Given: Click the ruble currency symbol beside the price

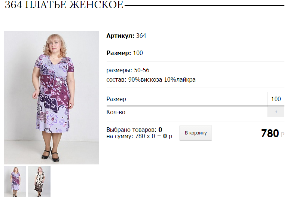Looking at the screenshot, I should click(x=283, y=134).
